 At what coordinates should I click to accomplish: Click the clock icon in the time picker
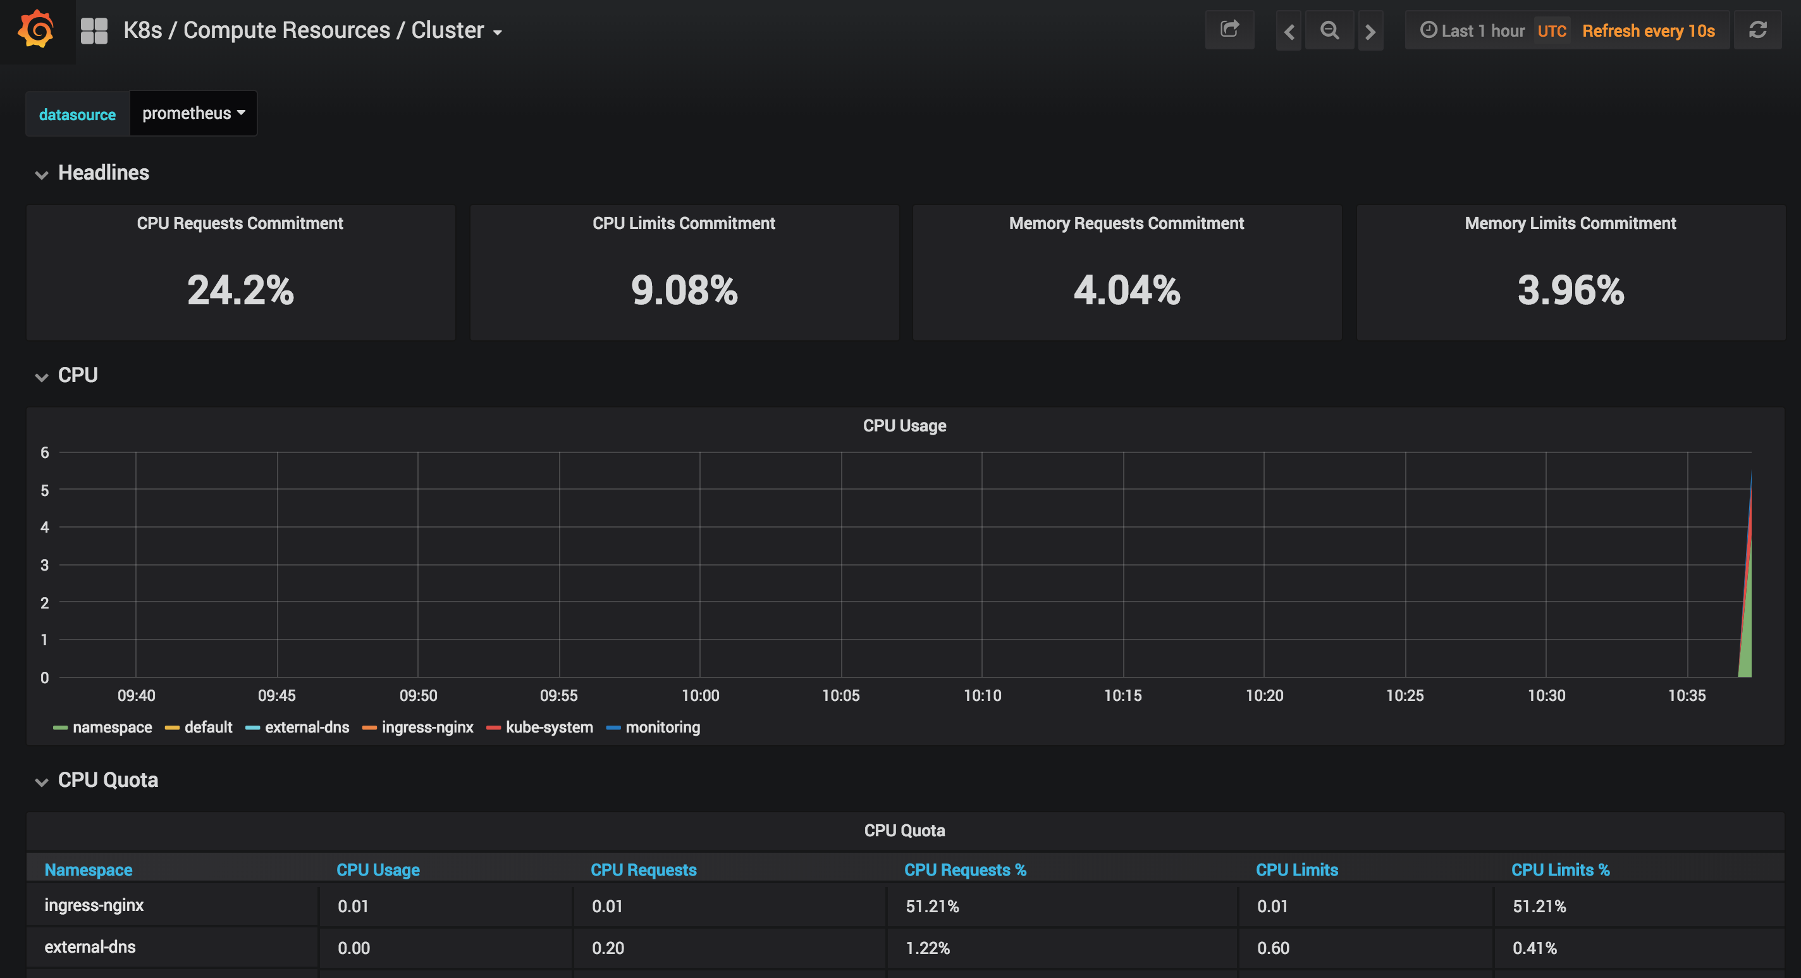click(x=1429, y=30)
